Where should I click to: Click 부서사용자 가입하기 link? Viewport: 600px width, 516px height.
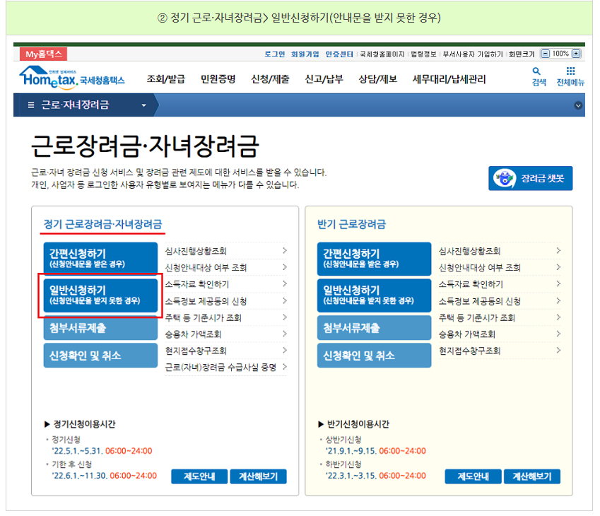[473, 54]
